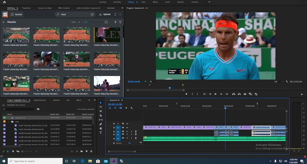Image resolution: width=307 pixels, height=164 pixels.
Task: Open the Metadata tab
Action: tap(111, 8)
